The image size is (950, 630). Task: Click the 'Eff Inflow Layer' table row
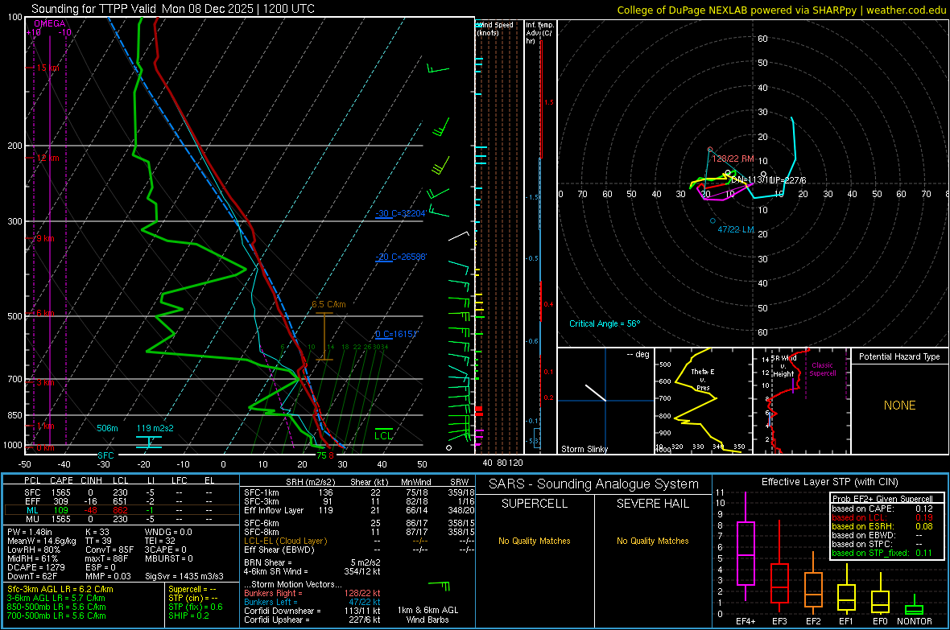[359, 510]
